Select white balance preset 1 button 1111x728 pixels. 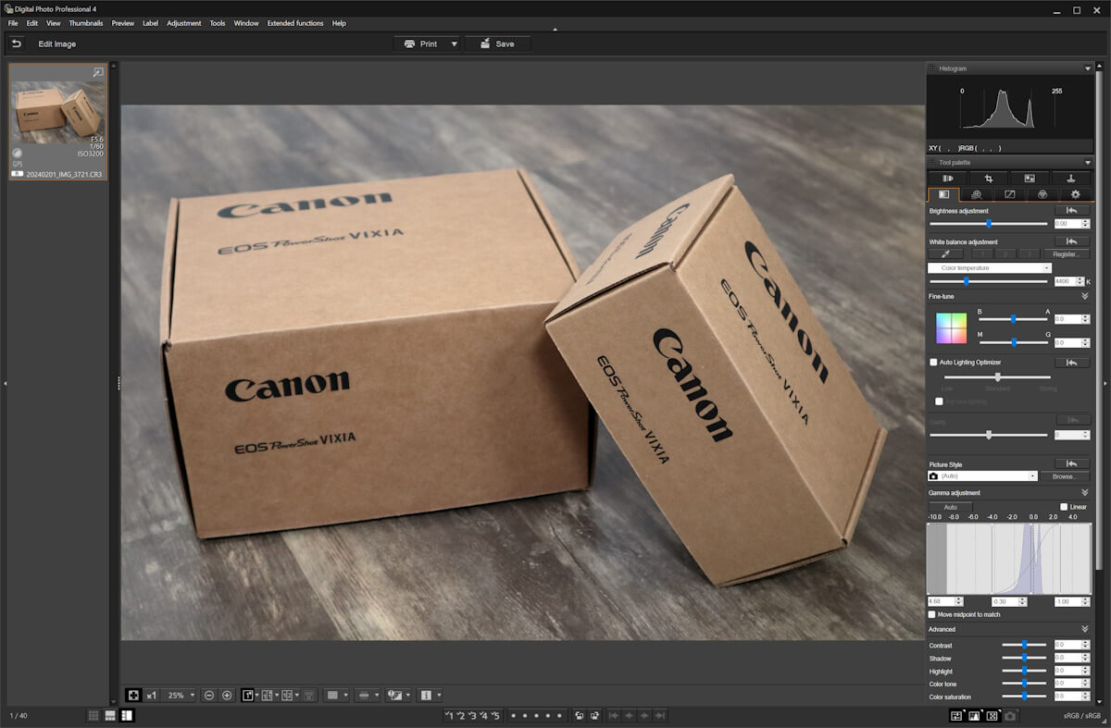[x=980, y=253]
